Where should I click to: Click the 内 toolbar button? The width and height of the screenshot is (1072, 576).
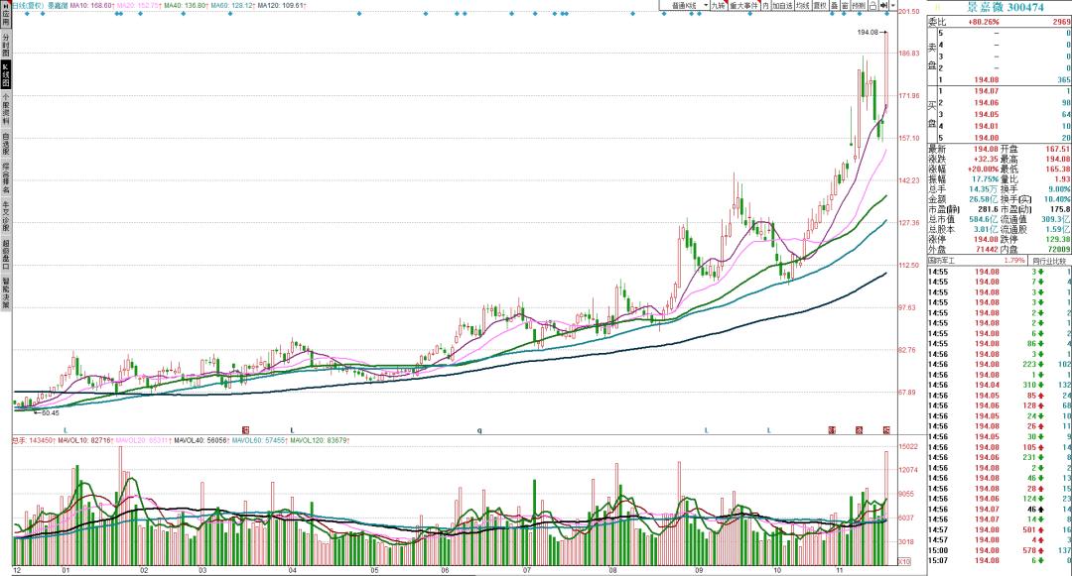(765, 5)
